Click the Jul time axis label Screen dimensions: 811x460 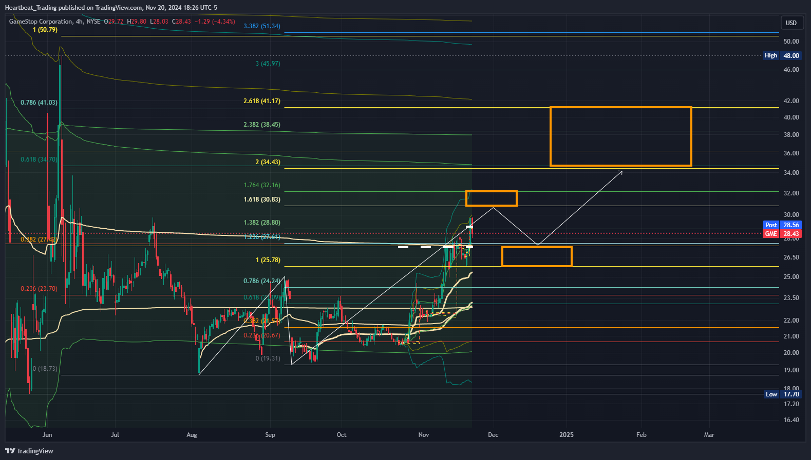115,435
